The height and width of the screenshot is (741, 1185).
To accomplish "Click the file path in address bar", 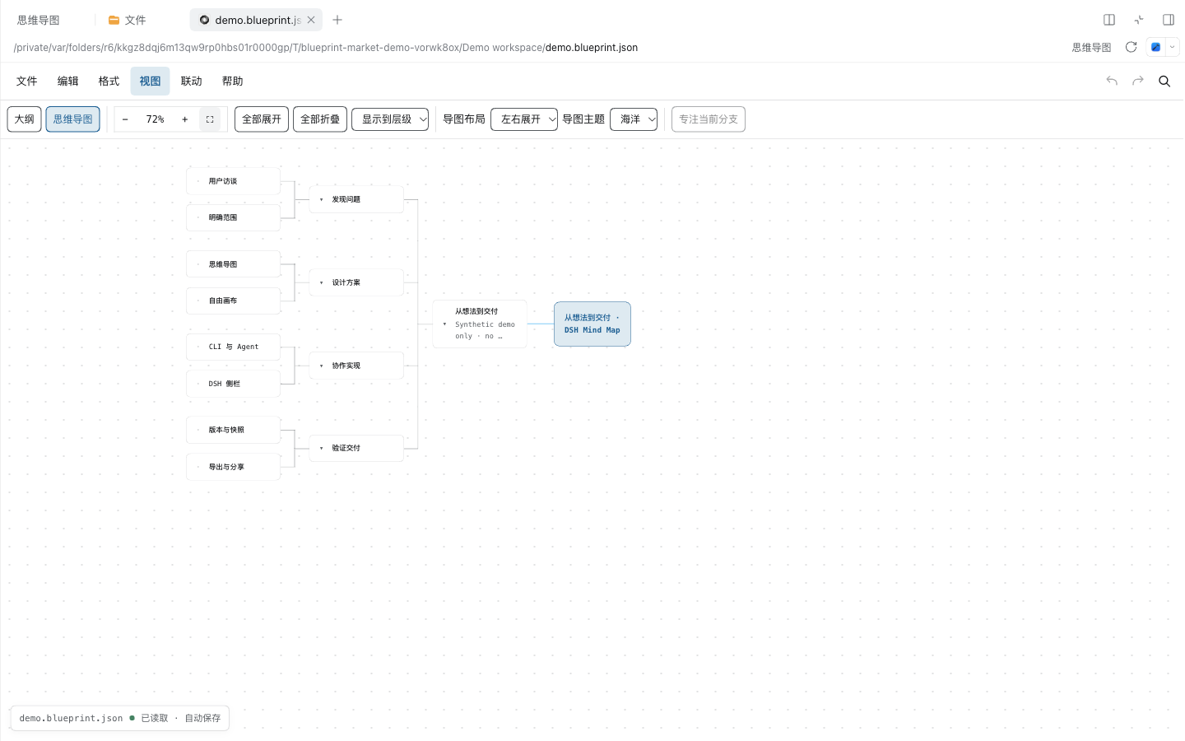I will click(326, 48).
